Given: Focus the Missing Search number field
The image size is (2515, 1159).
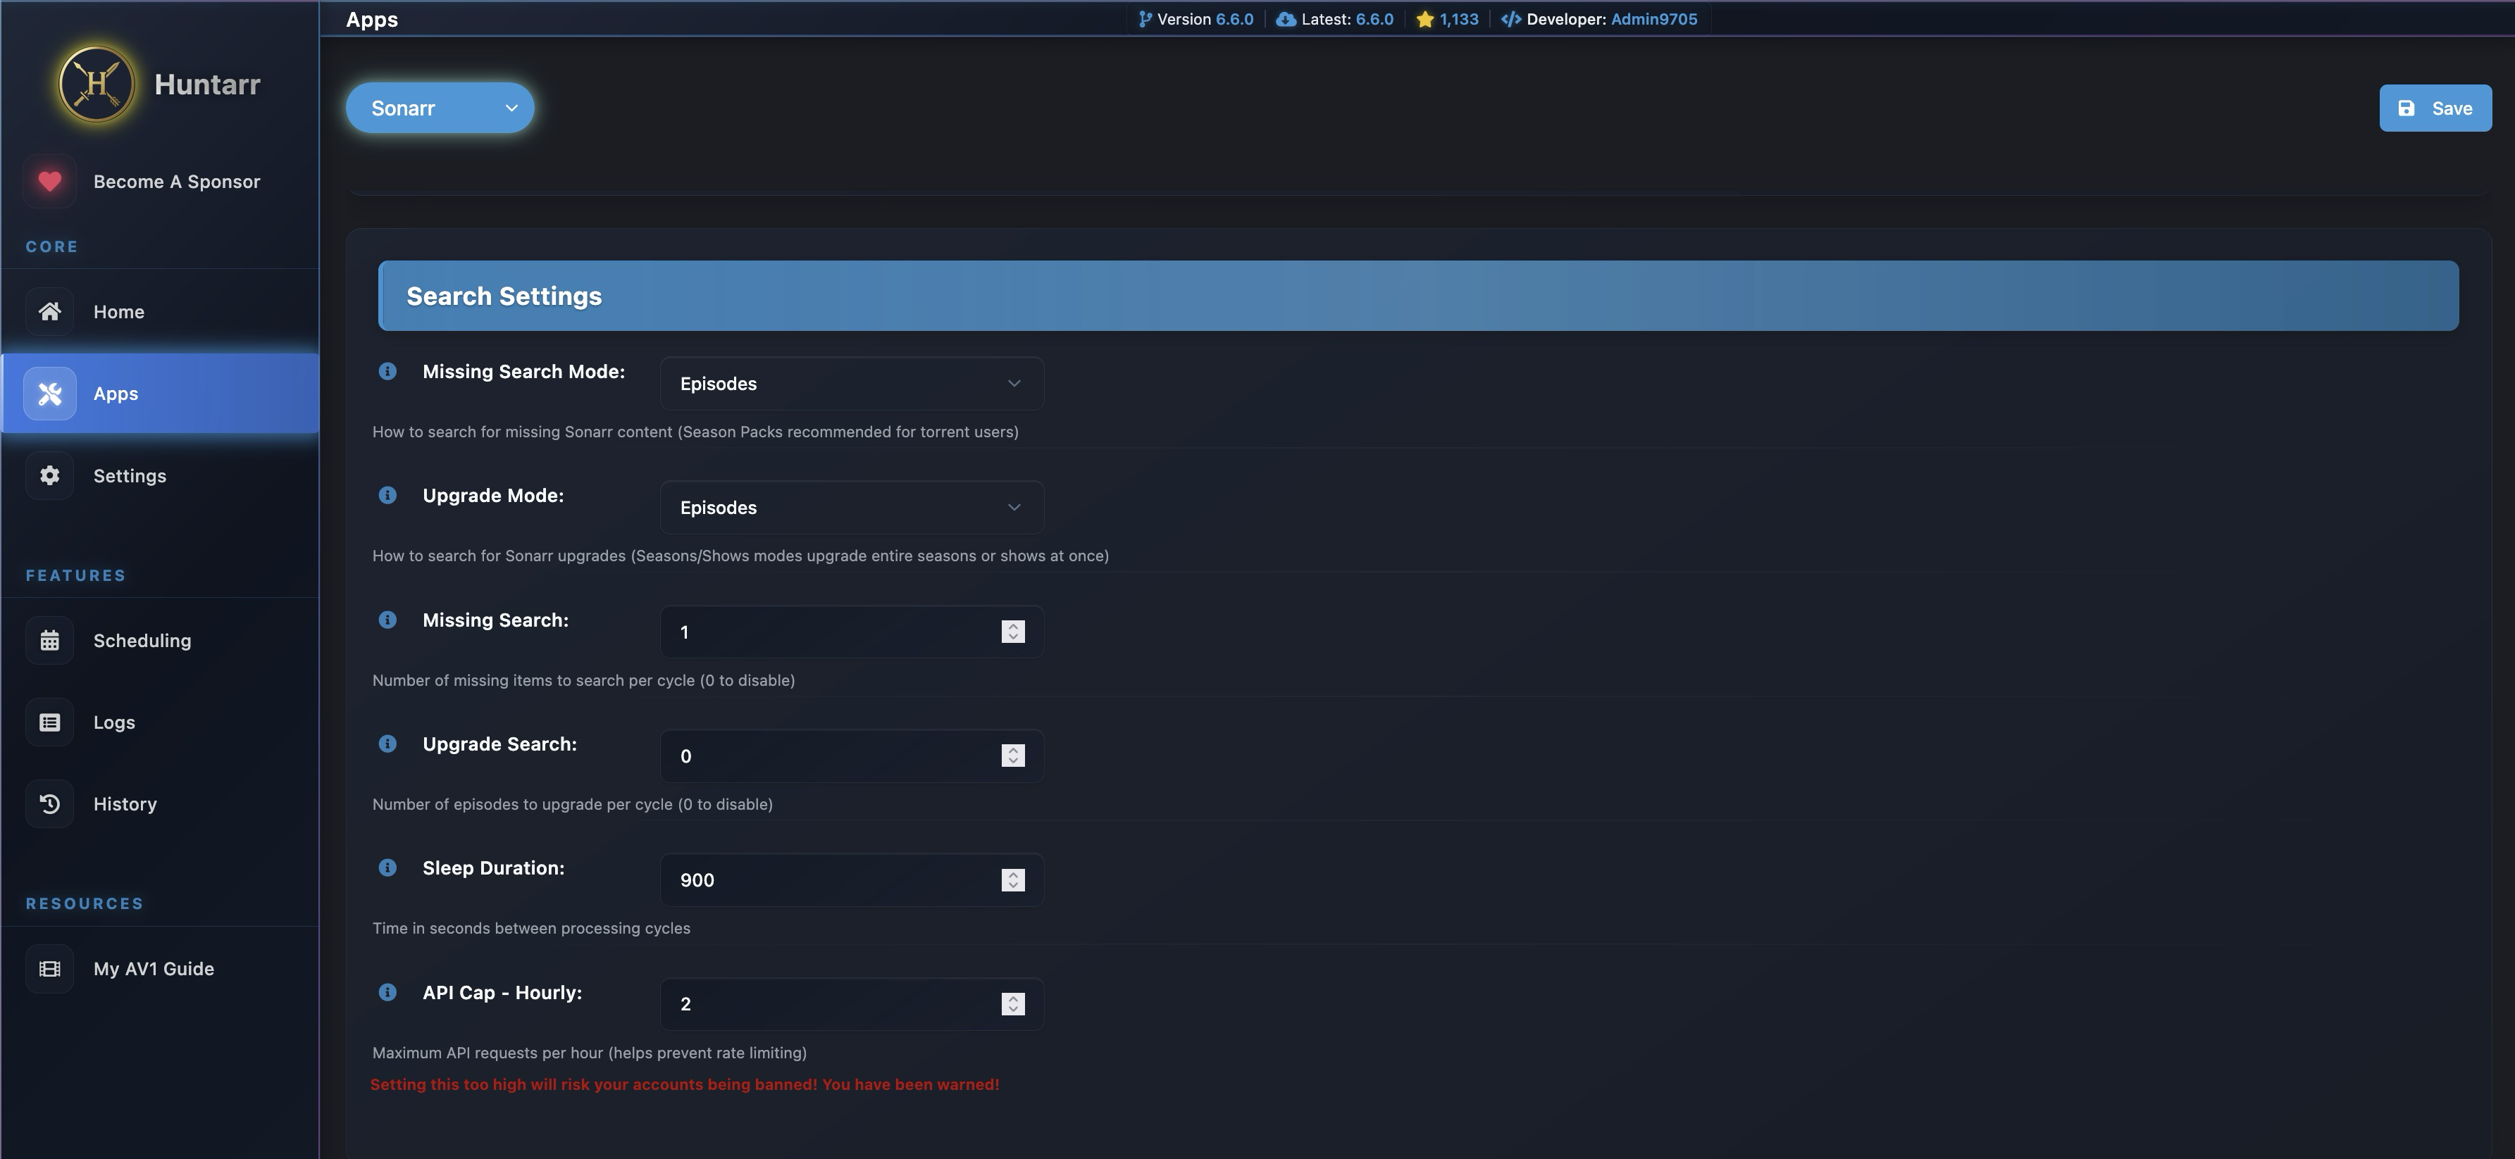Looking at the screenshot, I should pos(851,631).
